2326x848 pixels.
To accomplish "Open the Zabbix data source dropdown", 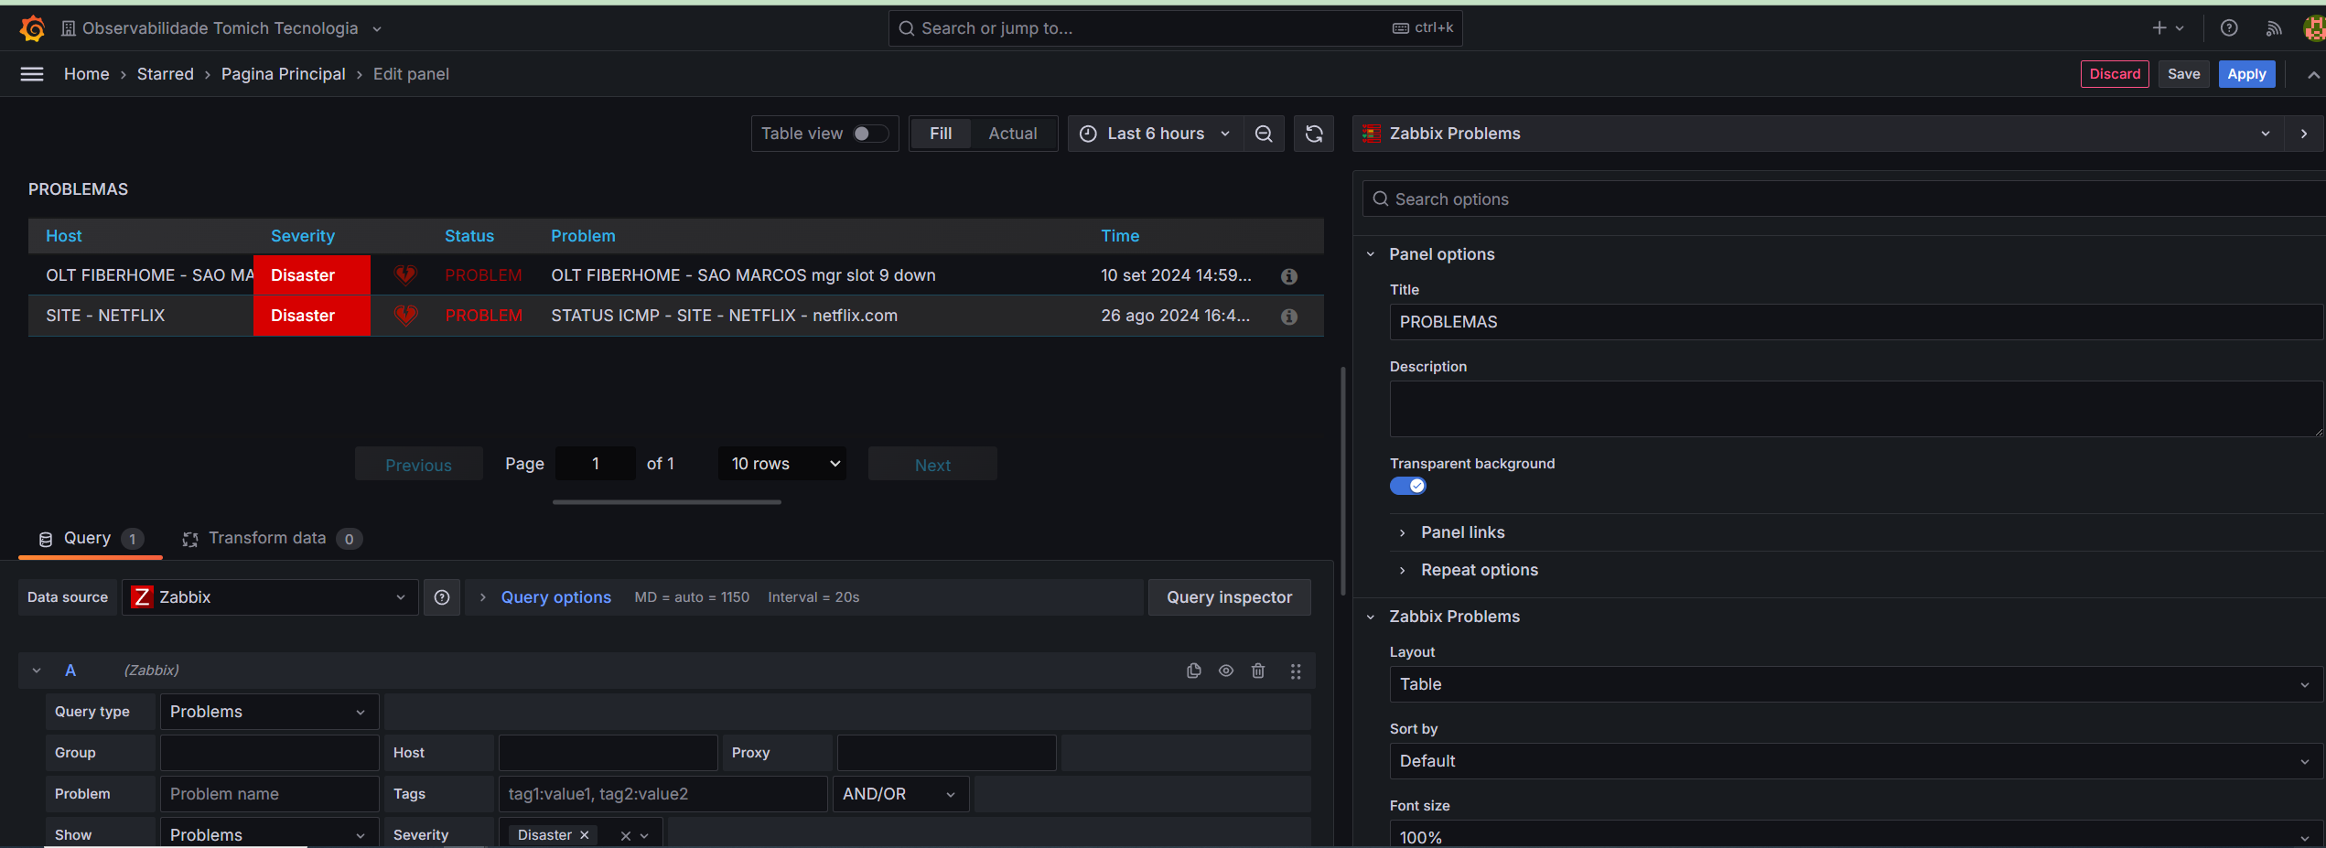I will point(270,597).
